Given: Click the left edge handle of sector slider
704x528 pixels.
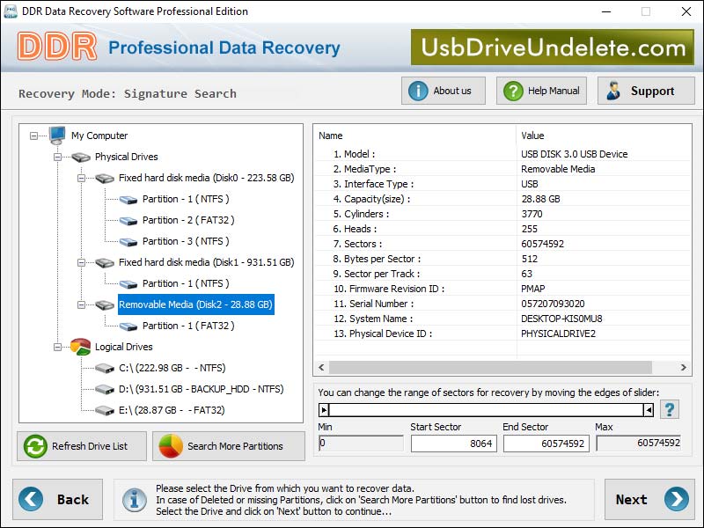Looking at the screenshot, I should 324,409.
